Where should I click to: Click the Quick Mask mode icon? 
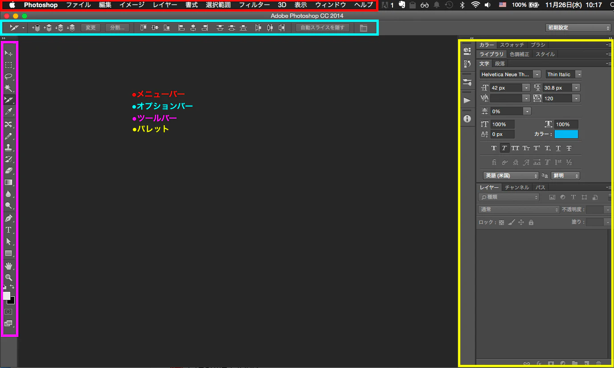(x=8, y=311)
